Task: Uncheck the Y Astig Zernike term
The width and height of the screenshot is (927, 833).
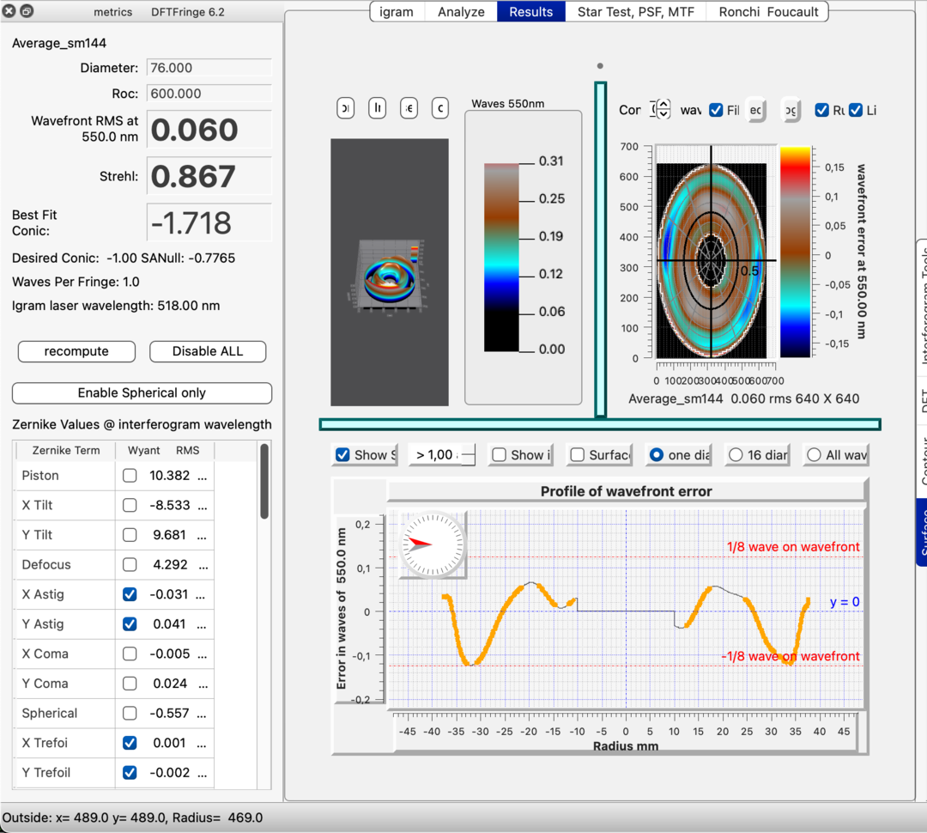Action: click(129, 623)
